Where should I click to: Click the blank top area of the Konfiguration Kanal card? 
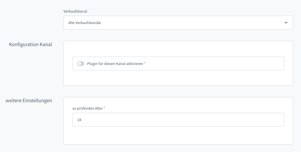pyautogui.click(x=178, y=49)
